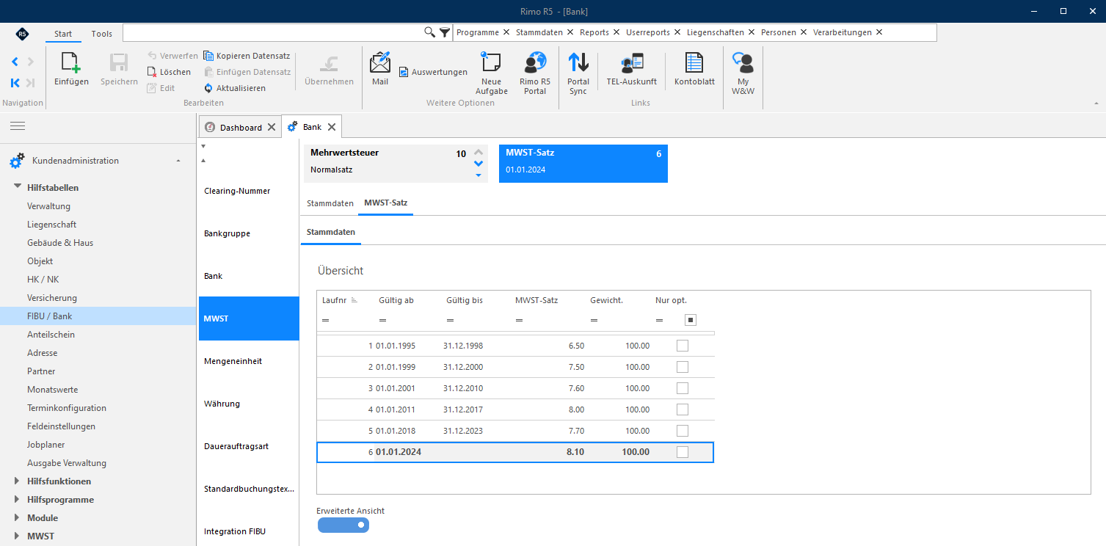Viewport: 1106px width, 546px height.
Task: Create a Neue Aufgabe note
Action: [x=491, y=62]
